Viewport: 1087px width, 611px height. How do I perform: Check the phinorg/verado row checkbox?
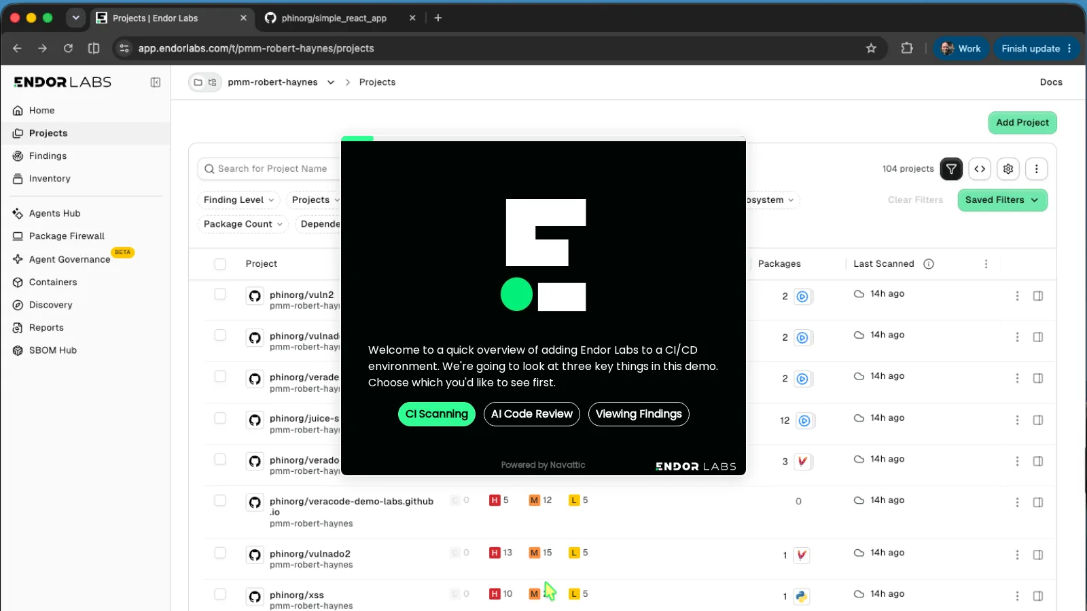[220, 460]
